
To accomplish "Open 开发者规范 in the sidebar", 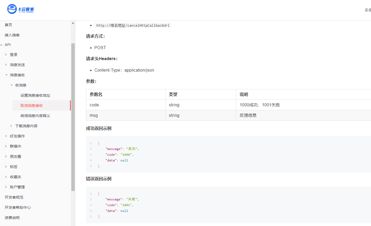I will coord(14,197).
